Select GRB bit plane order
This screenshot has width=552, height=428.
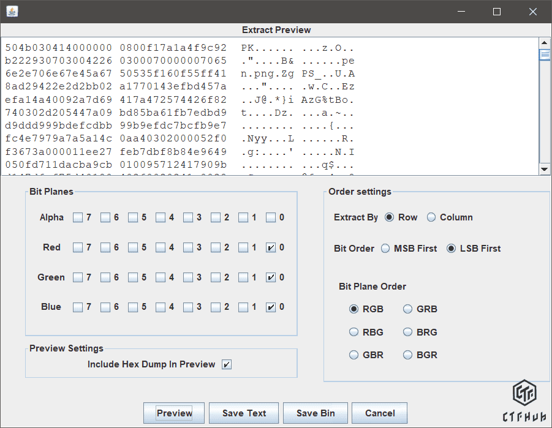click(x=407, y=309)
